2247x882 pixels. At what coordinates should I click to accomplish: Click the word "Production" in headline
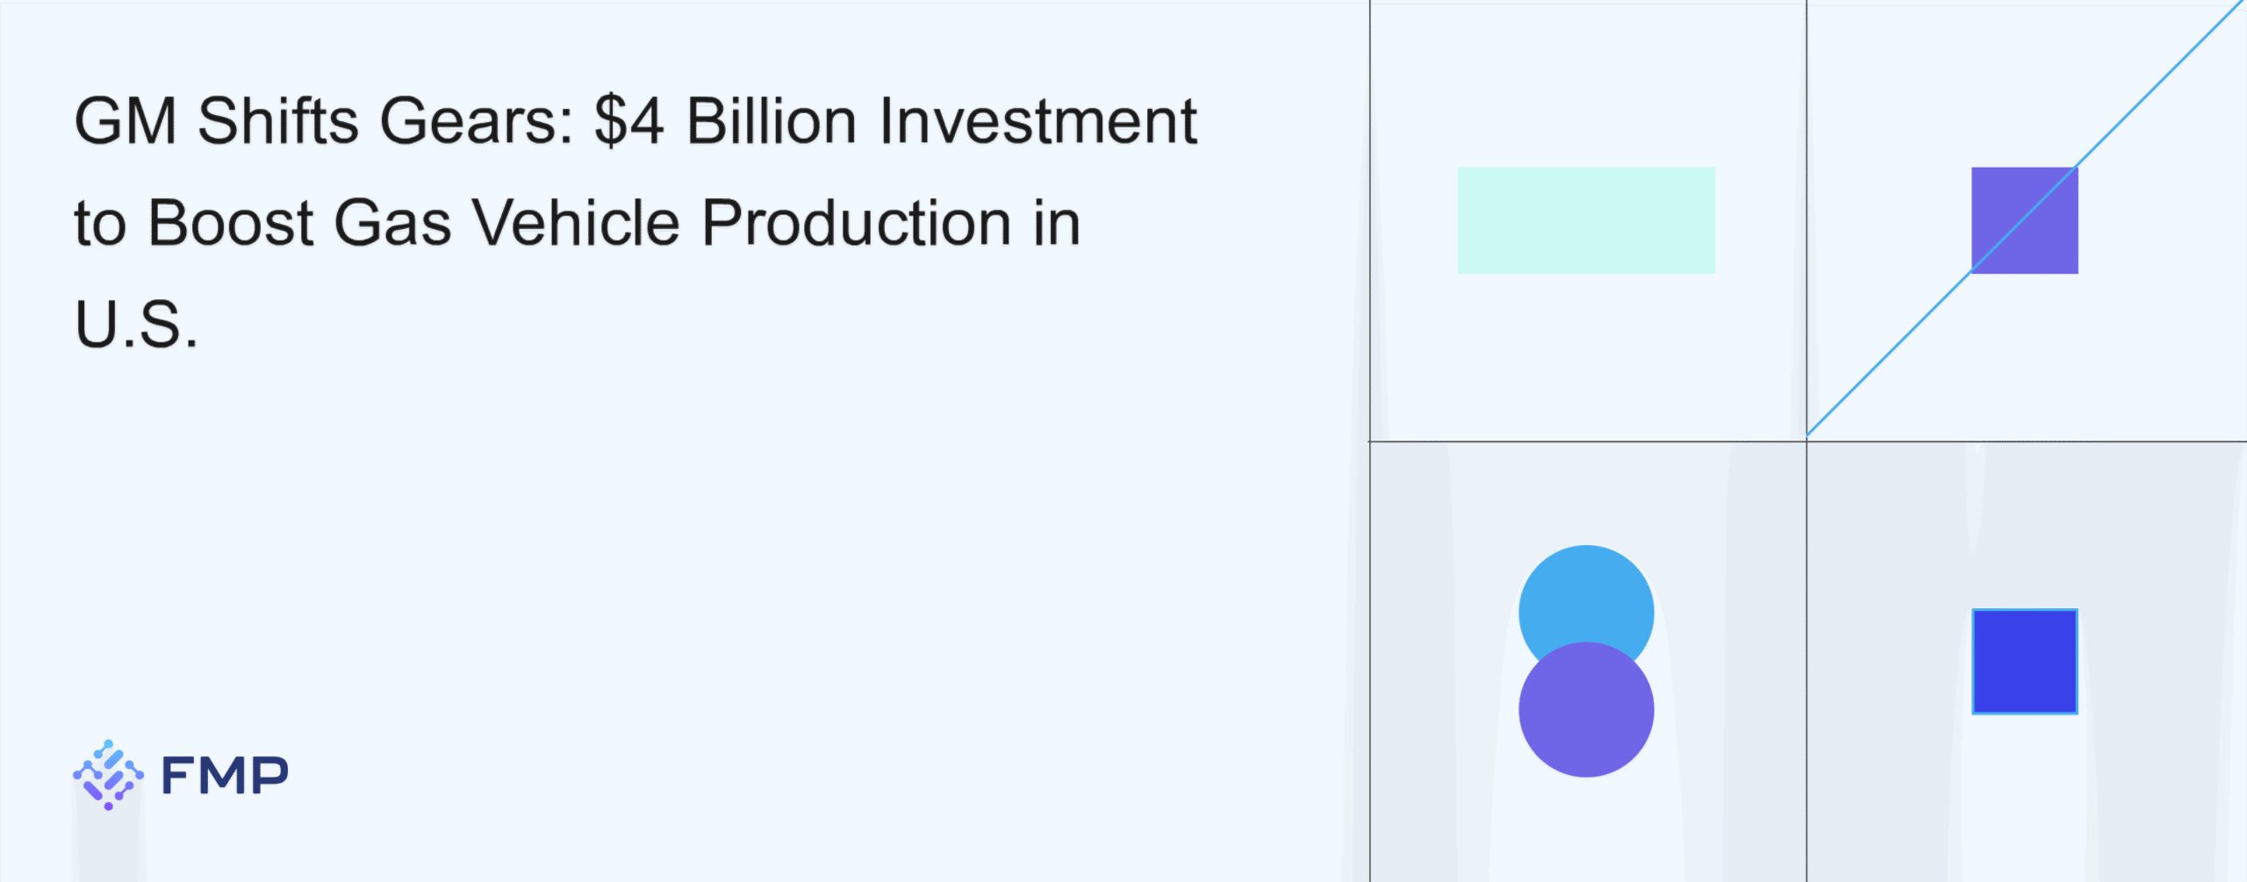(857, 223)
